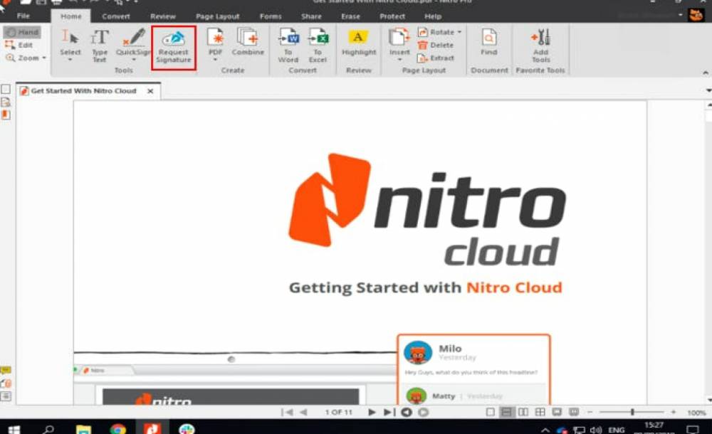The width and height of the screenshot is (712, 434).
Task: Open the Page Layout tab
Action: [x=217, y=16]
